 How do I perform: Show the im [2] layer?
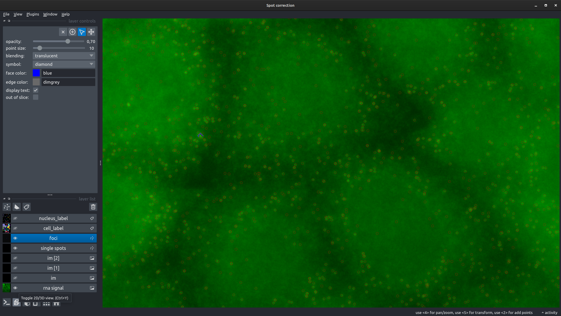[x=15, y=258]
